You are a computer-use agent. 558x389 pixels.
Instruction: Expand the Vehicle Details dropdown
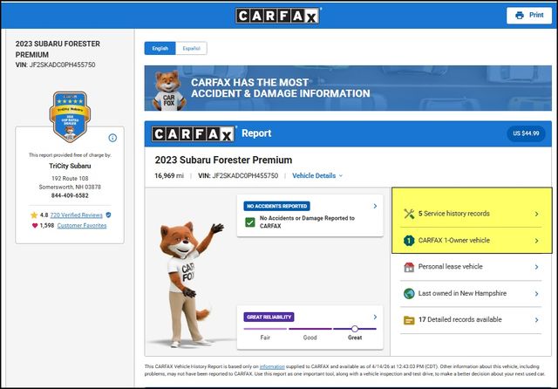317,175
